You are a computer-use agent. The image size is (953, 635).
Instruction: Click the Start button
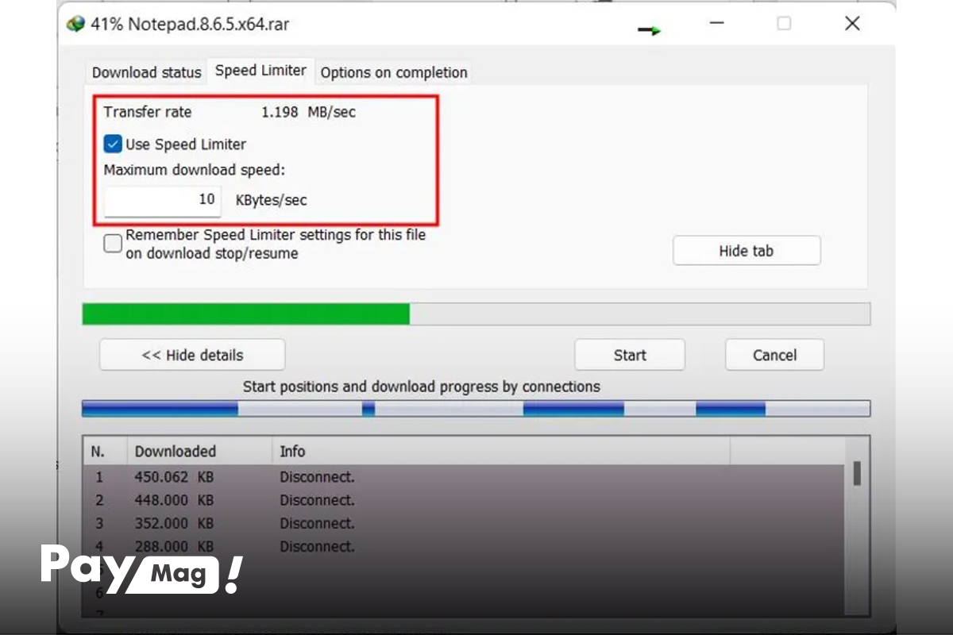click(630, 355)
